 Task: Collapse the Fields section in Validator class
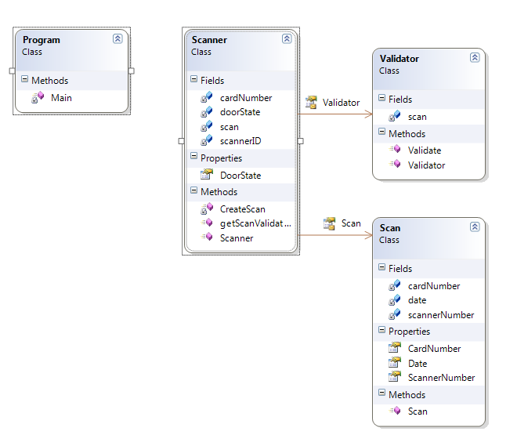pos(381,98)
